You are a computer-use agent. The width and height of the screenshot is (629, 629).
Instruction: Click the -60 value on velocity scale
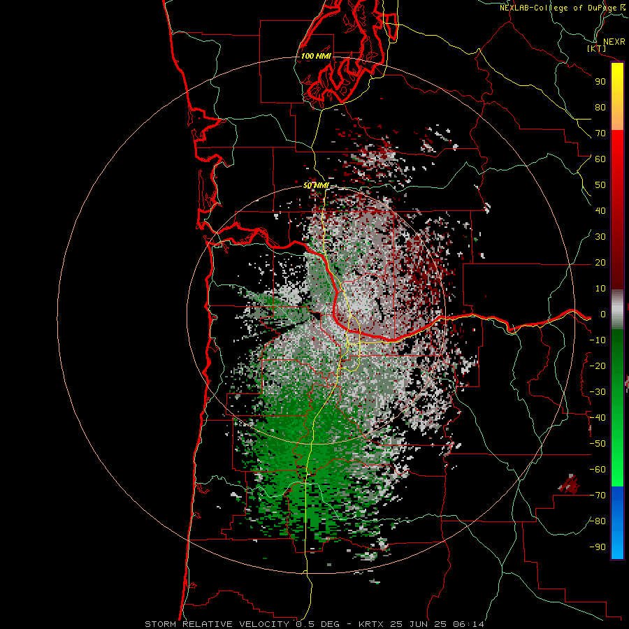point(598,470)
